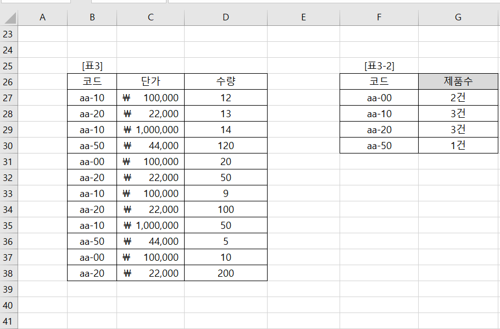Select cell aa-50 in row 36

(x=92, y=242)
